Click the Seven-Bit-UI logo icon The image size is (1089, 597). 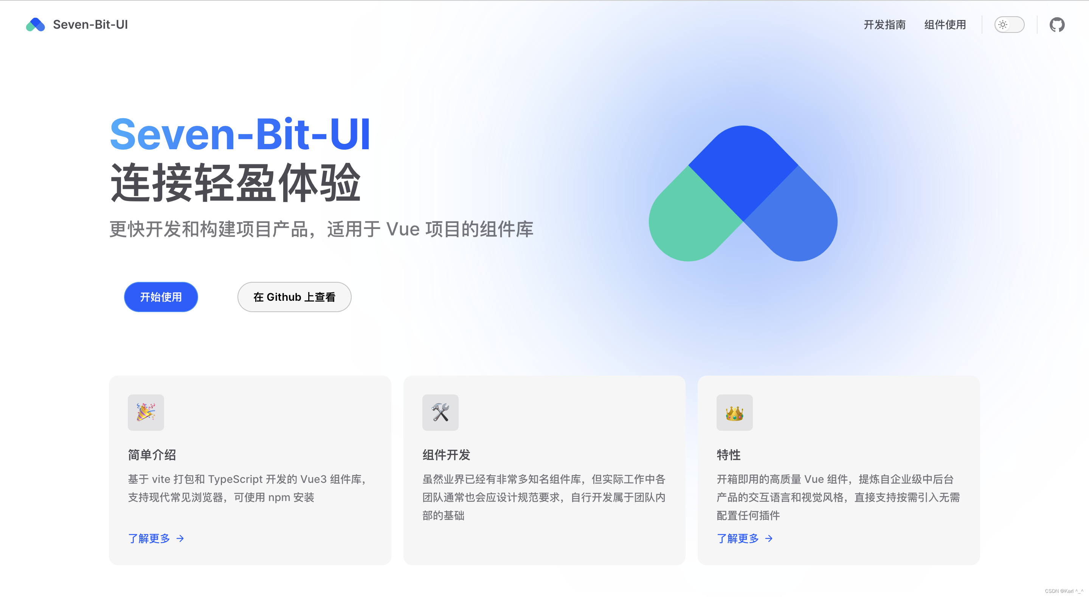pyautogui.click(x=35, y=24)
